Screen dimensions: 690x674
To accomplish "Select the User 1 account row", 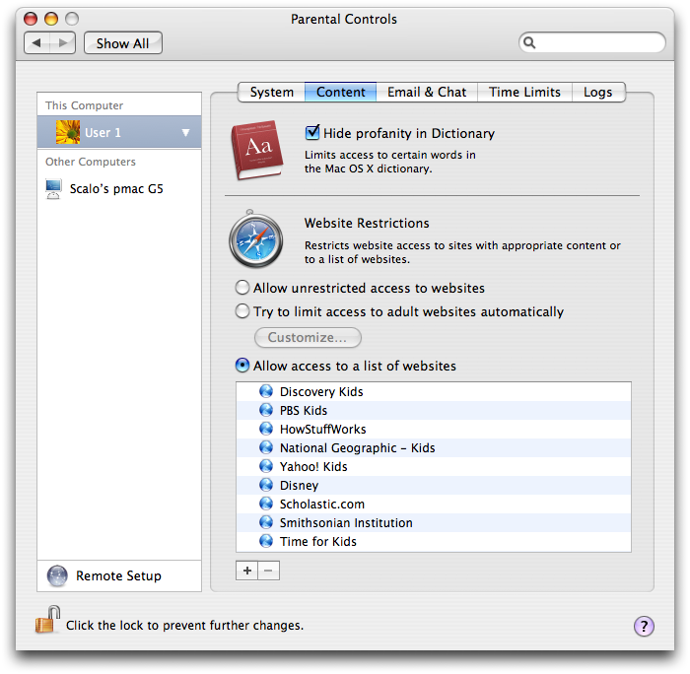I will [x=119, y=132].
